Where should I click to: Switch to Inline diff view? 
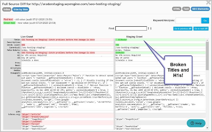pos(7,10)
